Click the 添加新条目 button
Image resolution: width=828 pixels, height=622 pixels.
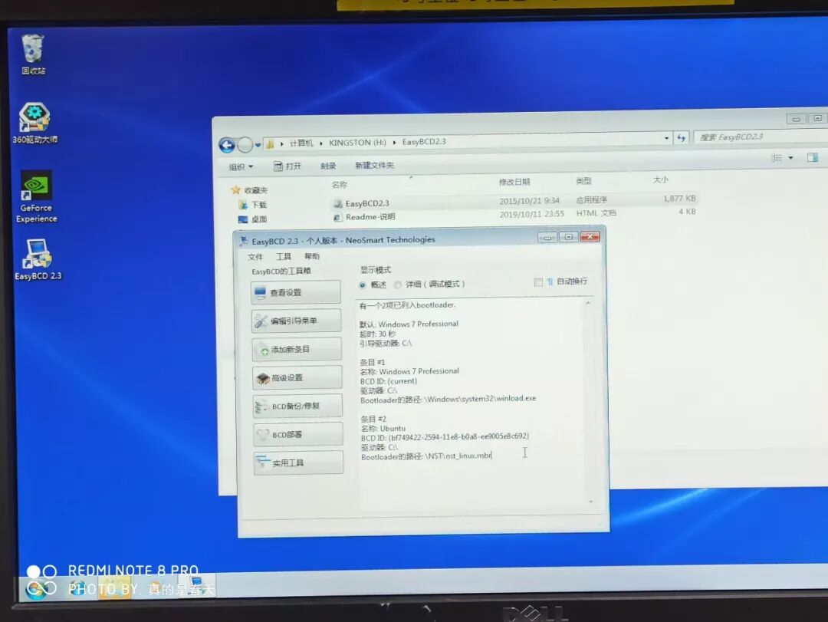(297, 349)
